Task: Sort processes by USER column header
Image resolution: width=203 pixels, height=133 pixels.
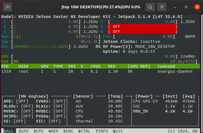Action: [23, 66]
